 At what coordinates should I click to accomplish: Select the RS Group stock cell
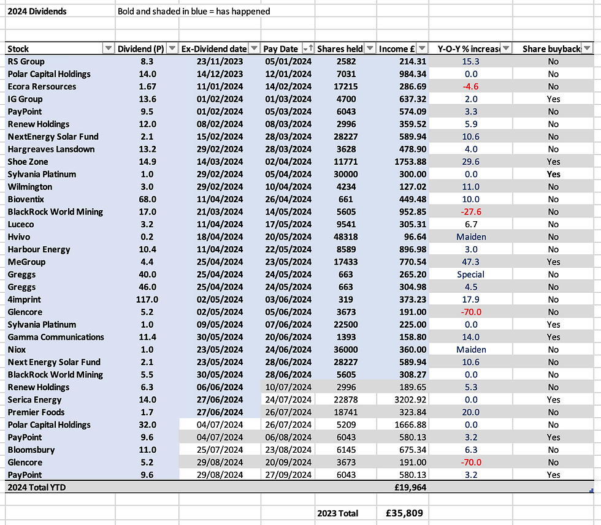[x=60, y=61]
